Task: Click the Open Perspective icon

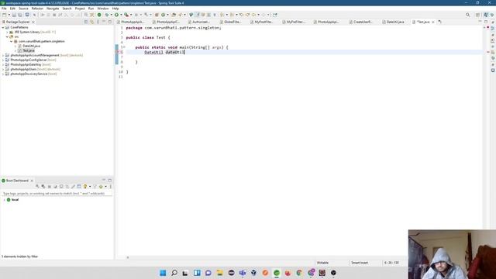Action: pos(477,15)
